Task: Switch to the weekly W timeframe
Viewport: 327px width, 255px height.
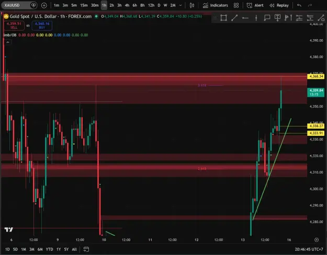Action: click(165, 5)
